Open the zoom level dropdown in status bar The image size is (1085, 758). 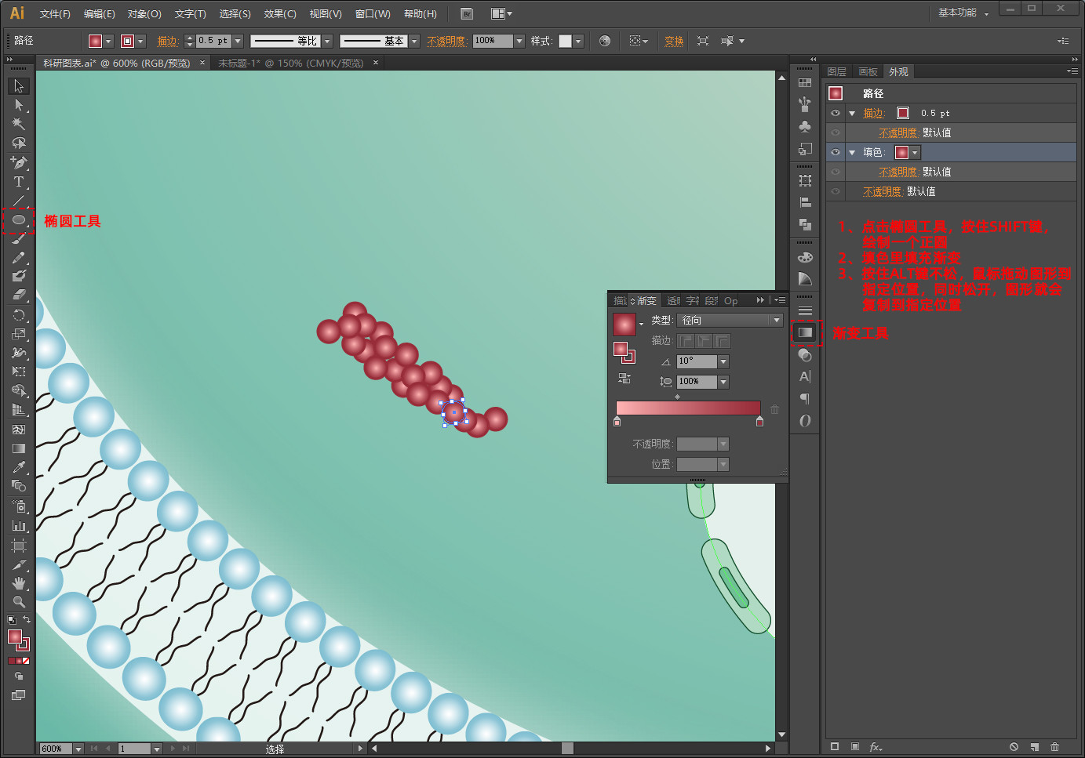[78, 749]
